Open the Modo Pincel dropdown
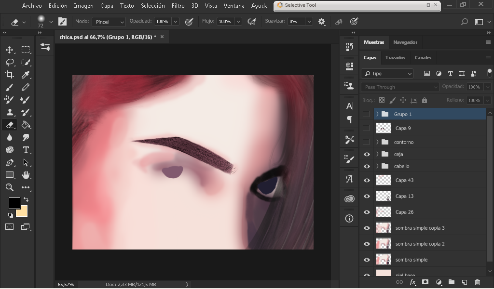The height and width of the screenshot is (289, 494). [109, 22]
